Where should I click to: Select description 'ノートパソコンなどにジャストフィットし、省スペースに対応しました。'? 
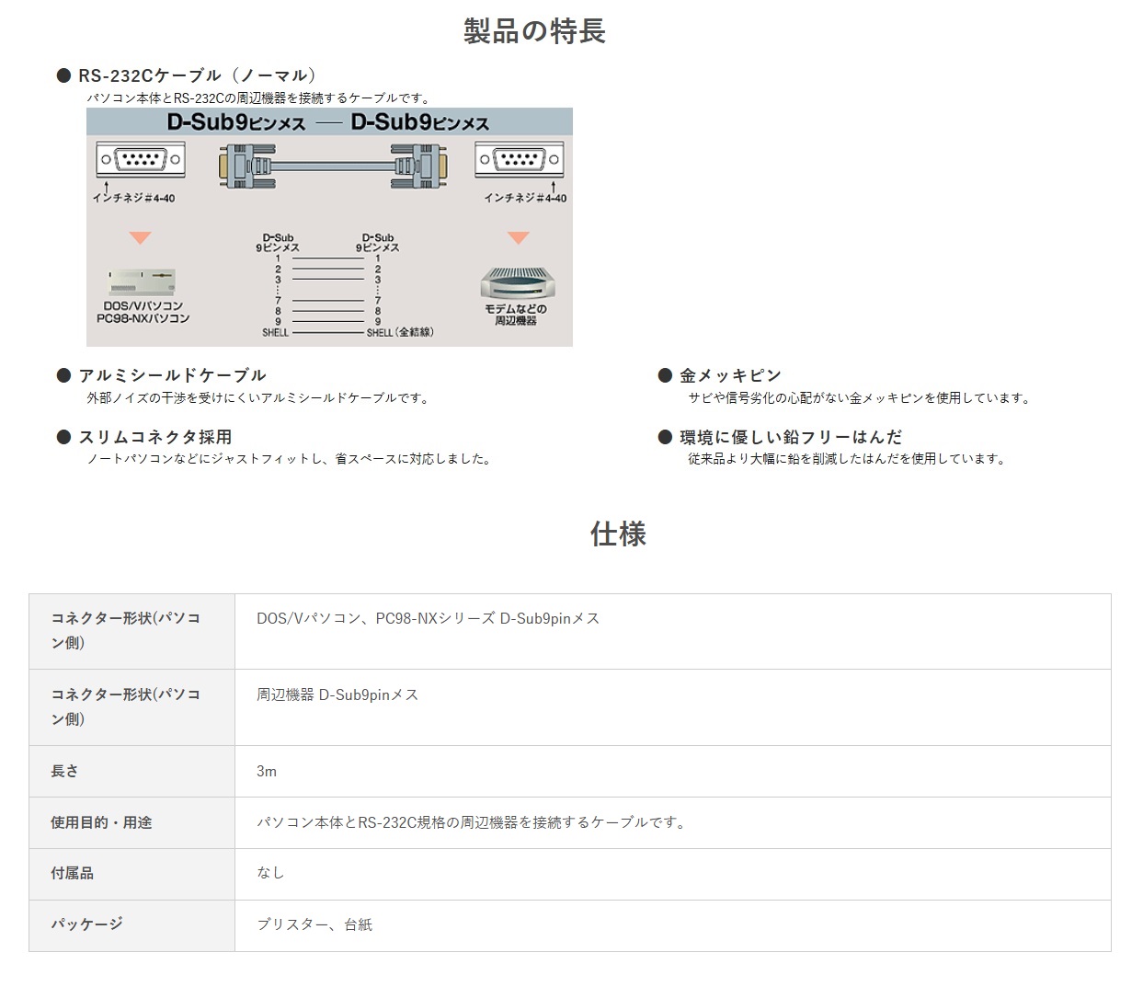click(x=290, y=459)
